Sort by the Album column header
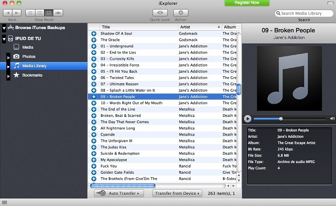This screenshot has width=336, height=206. (x=230, y=27)
